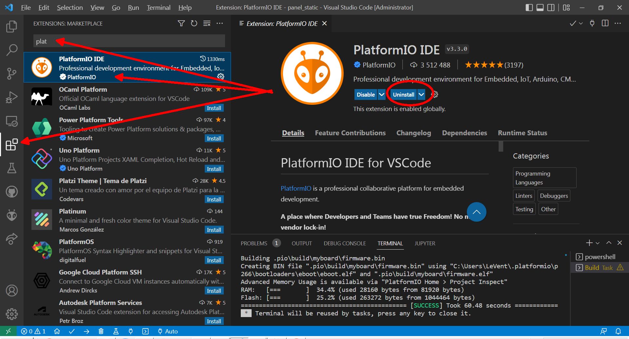This screenshot has width=629, height=339.
Task: Open errors and warnings count in status bar
Action: 33,331
